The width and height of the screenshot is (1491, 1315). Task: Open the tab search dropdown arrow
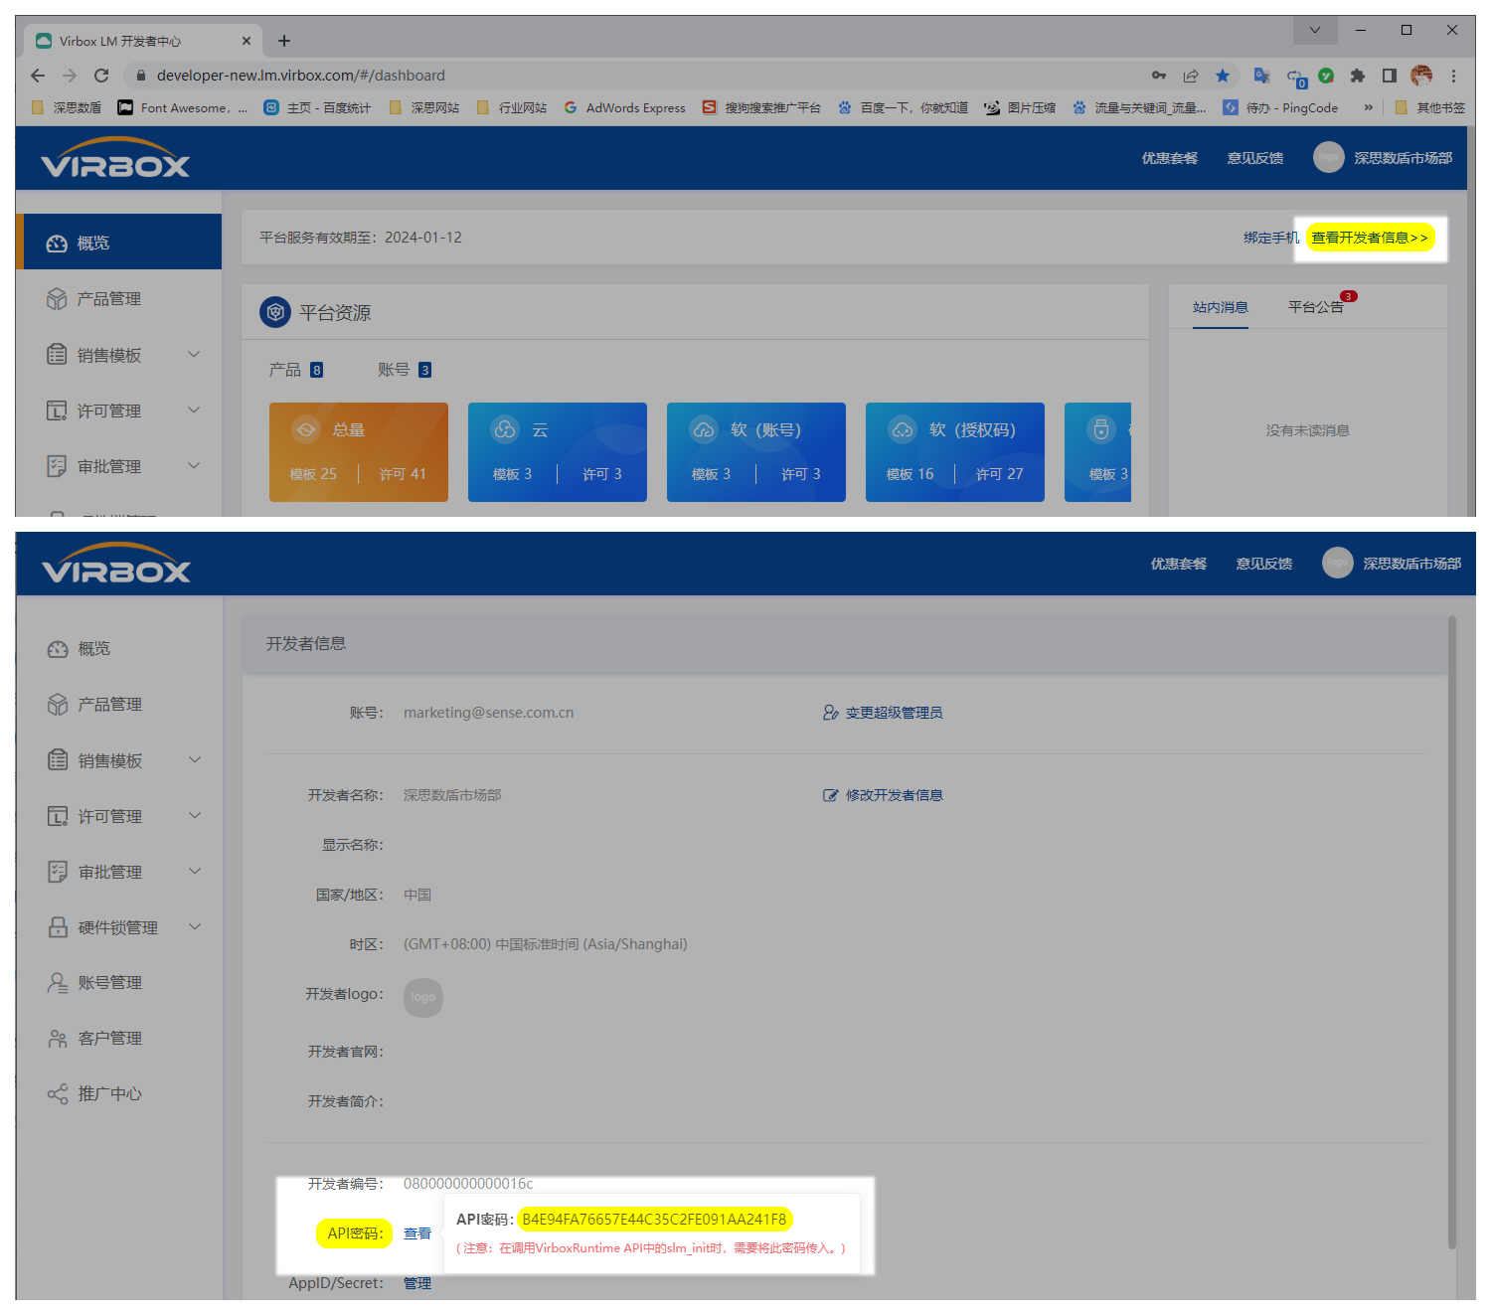[1315, 30]
